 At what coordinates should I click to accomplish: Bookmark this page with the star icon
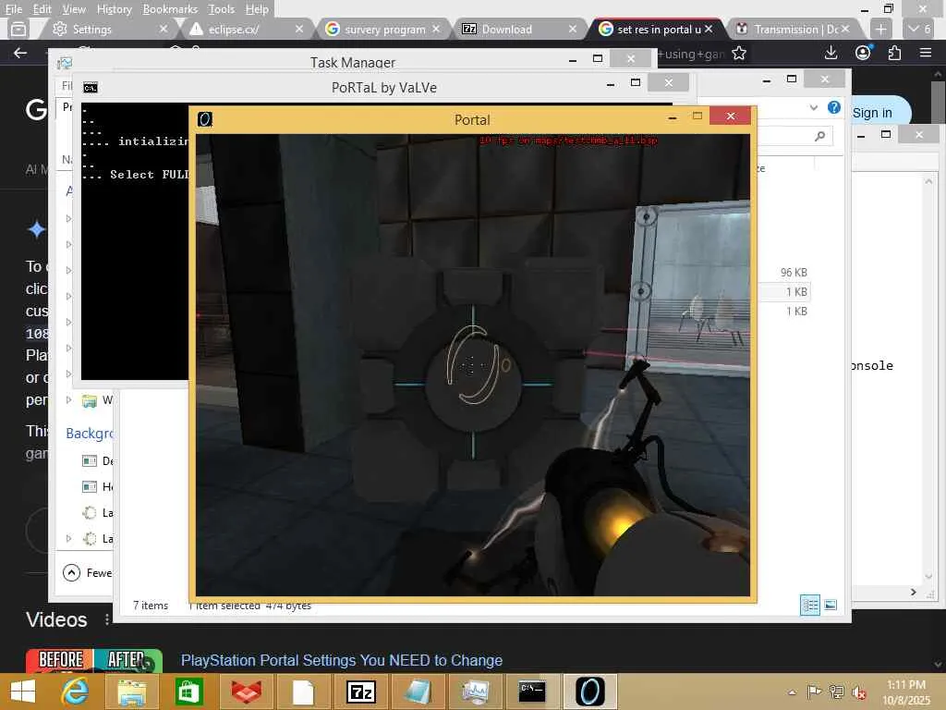point(739,53)
